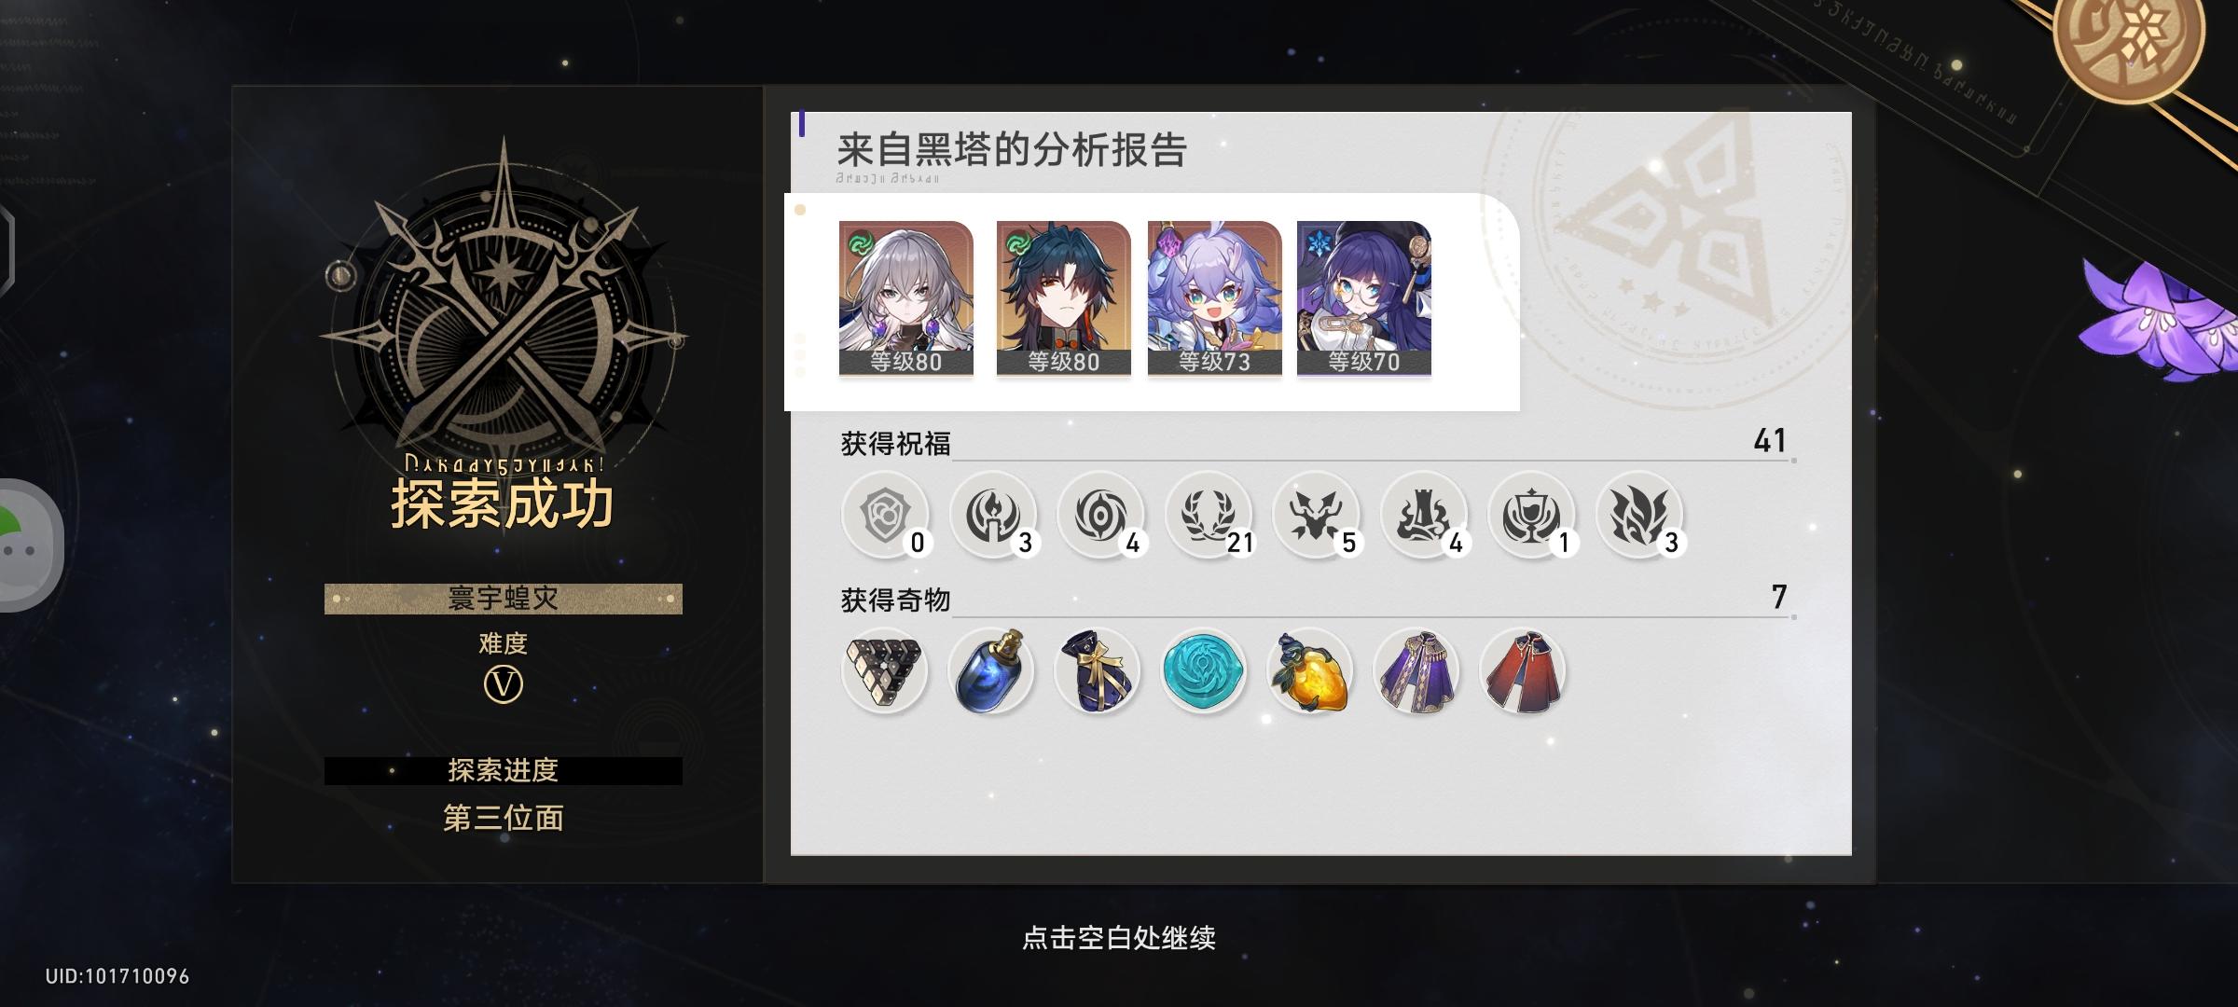Open the purple robe curio
The height and width of the screenshot is (1007, 2238).
[1417, 671]
